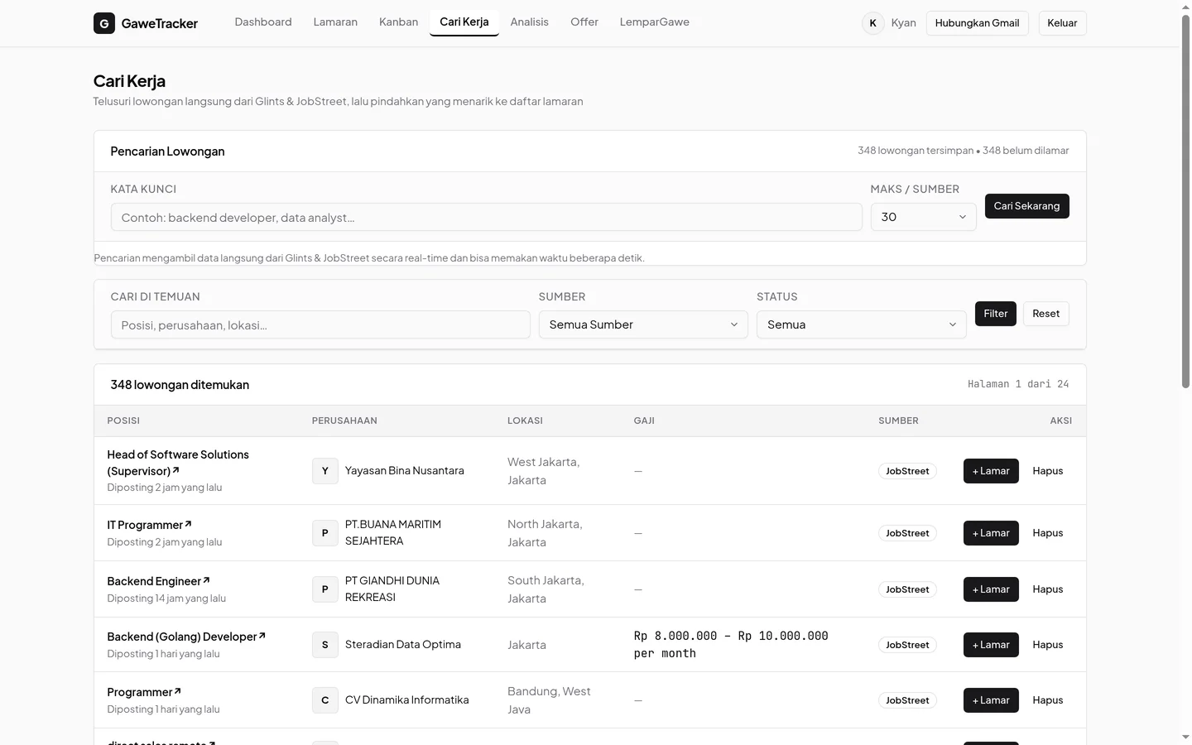The height and width of the screenshot is (745, 1192).
Task: Click the Yayasan Bina Nusantara Y logo
Action: [x=325, y=471]
